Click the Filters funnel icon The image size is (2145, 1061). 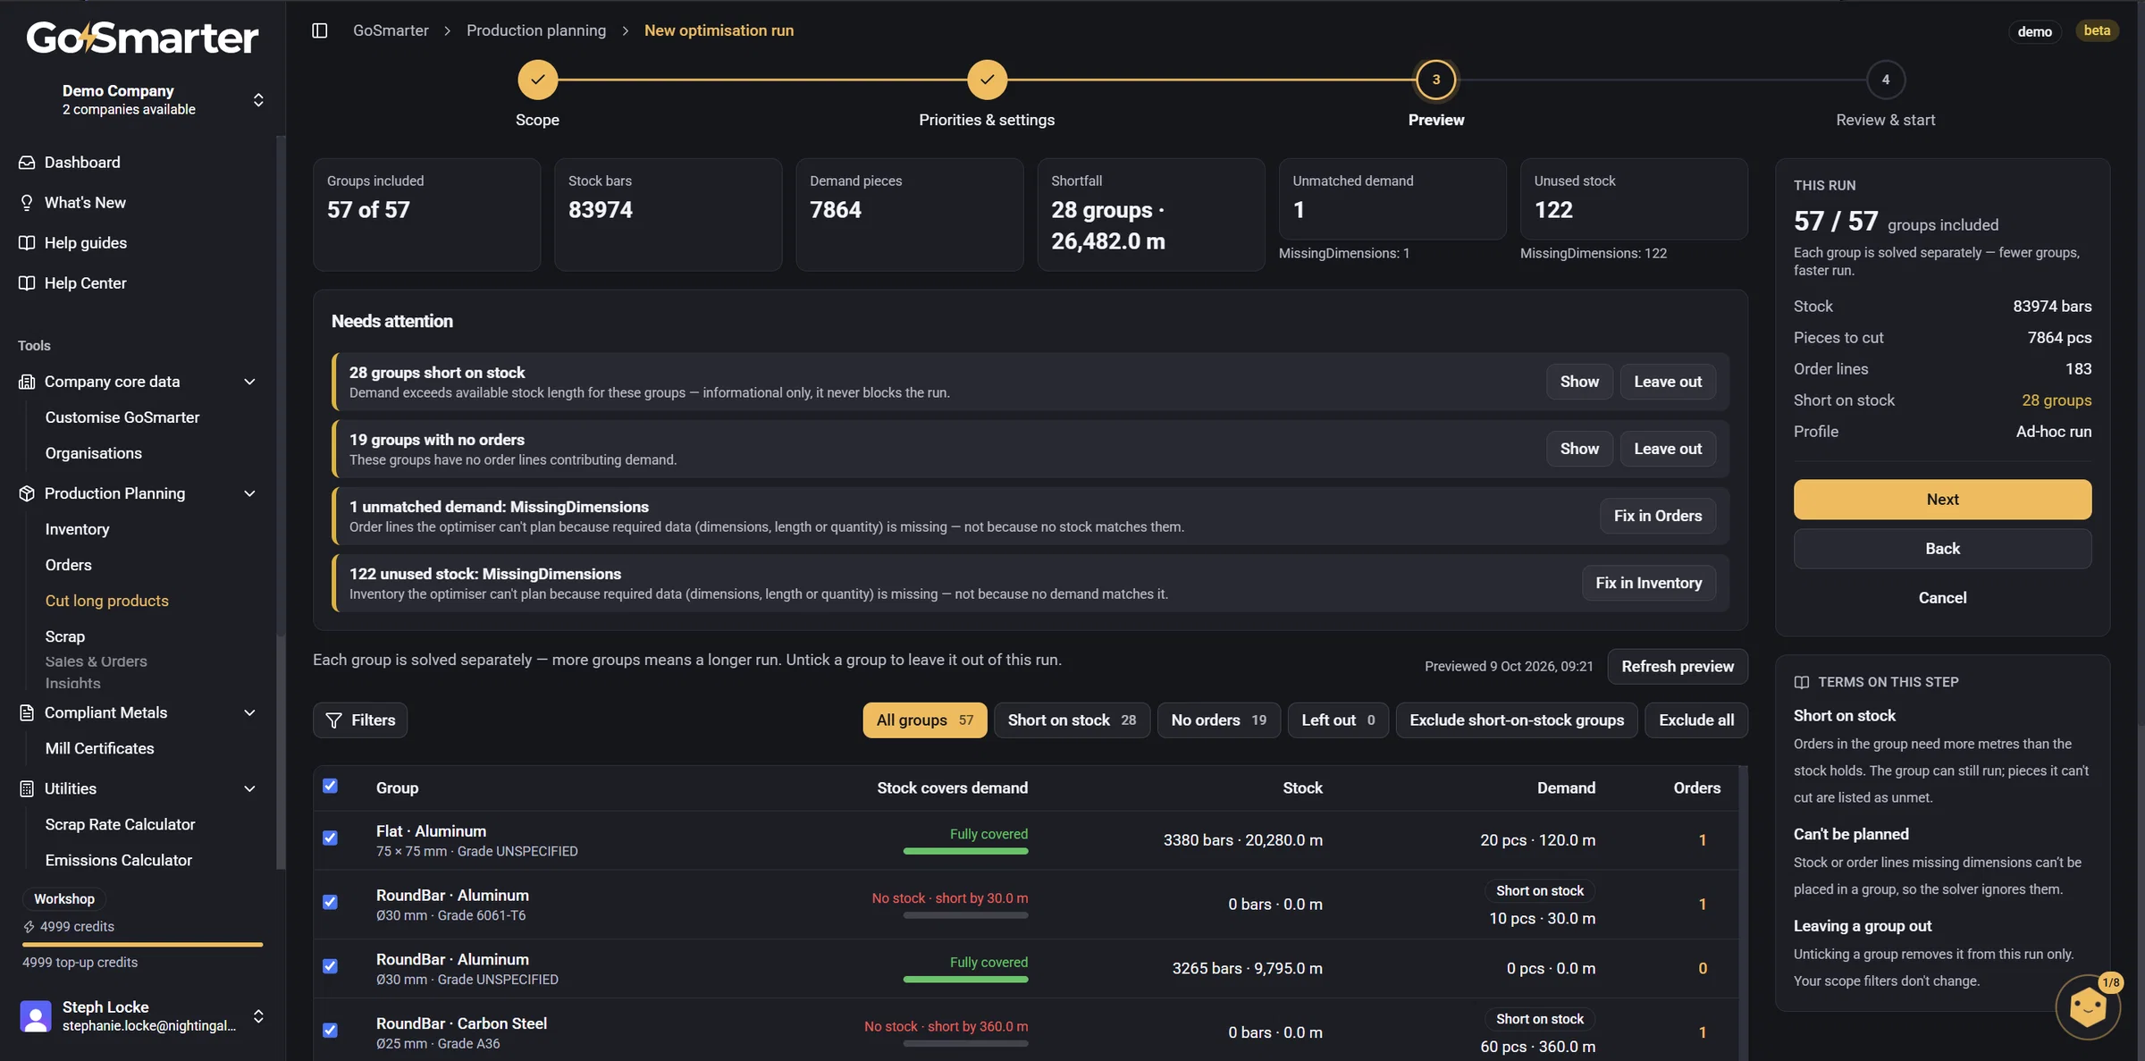(x=333, y=720)
